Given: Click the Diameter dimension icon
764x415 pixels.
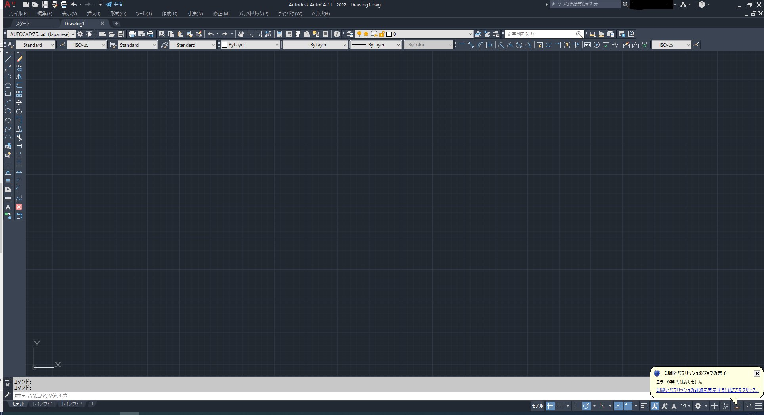Looking at the screenshot, I should 519,45.
